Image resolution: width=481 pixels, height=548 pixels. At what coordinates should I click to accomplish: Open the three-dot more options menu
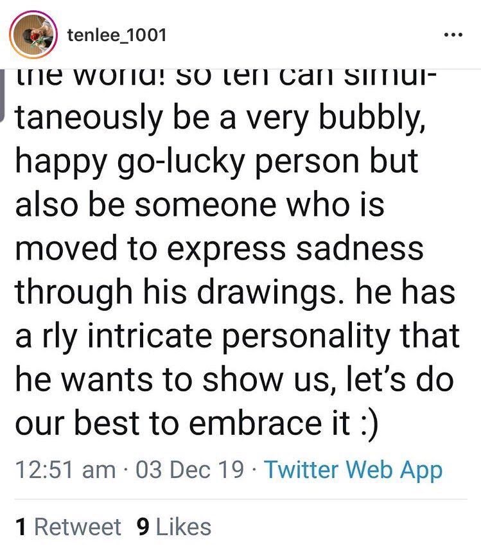point(453,35)
